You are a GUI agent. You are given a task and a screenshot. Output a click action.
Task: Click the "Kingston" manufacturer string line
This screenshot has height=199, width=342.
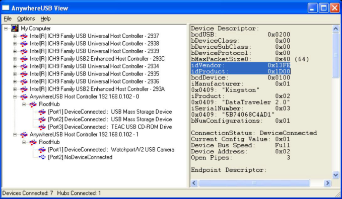[x=225, y=90]
